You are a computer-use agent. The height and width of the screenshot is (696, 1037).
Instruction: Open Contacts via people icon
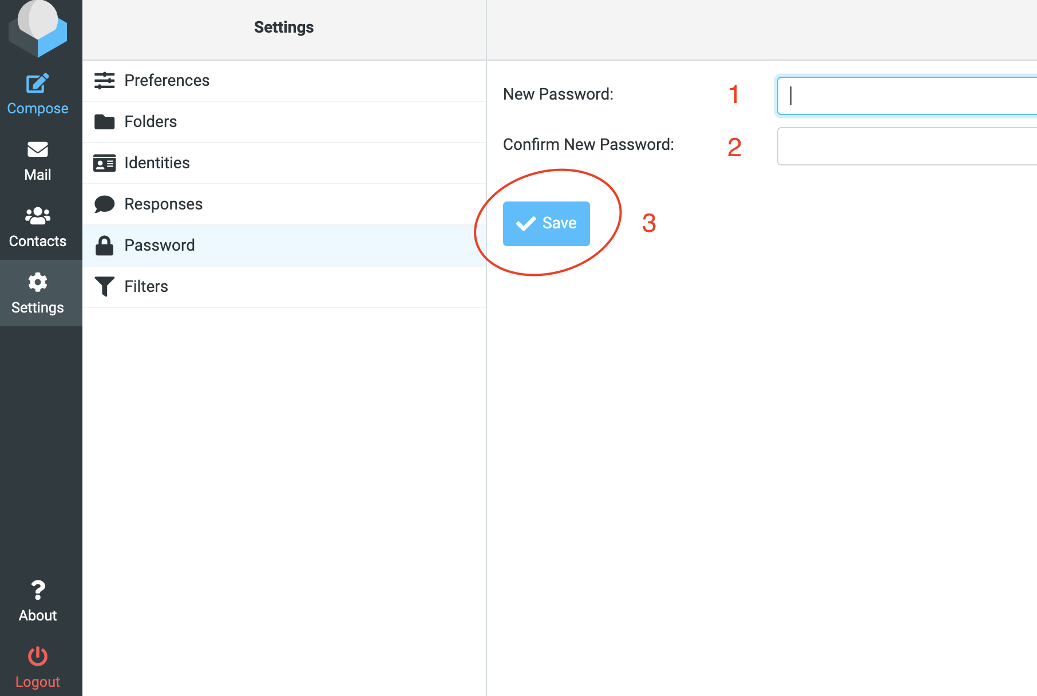[38, 216]
